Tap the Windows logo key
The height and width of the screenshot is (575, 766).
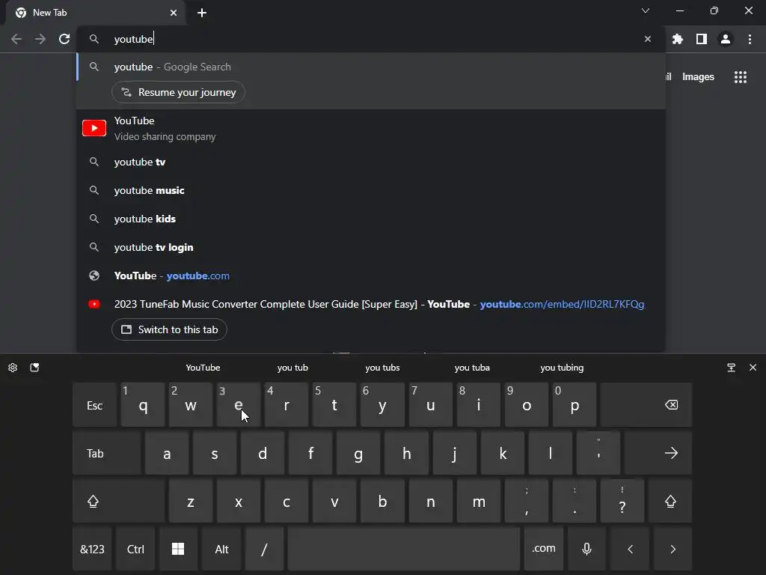tap(178, 549)
